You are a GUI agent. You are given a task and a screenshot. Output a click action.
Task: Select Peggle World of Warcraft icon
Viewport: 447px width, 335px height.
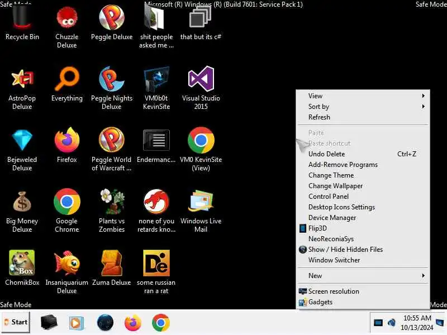click(x=111, y=149)
